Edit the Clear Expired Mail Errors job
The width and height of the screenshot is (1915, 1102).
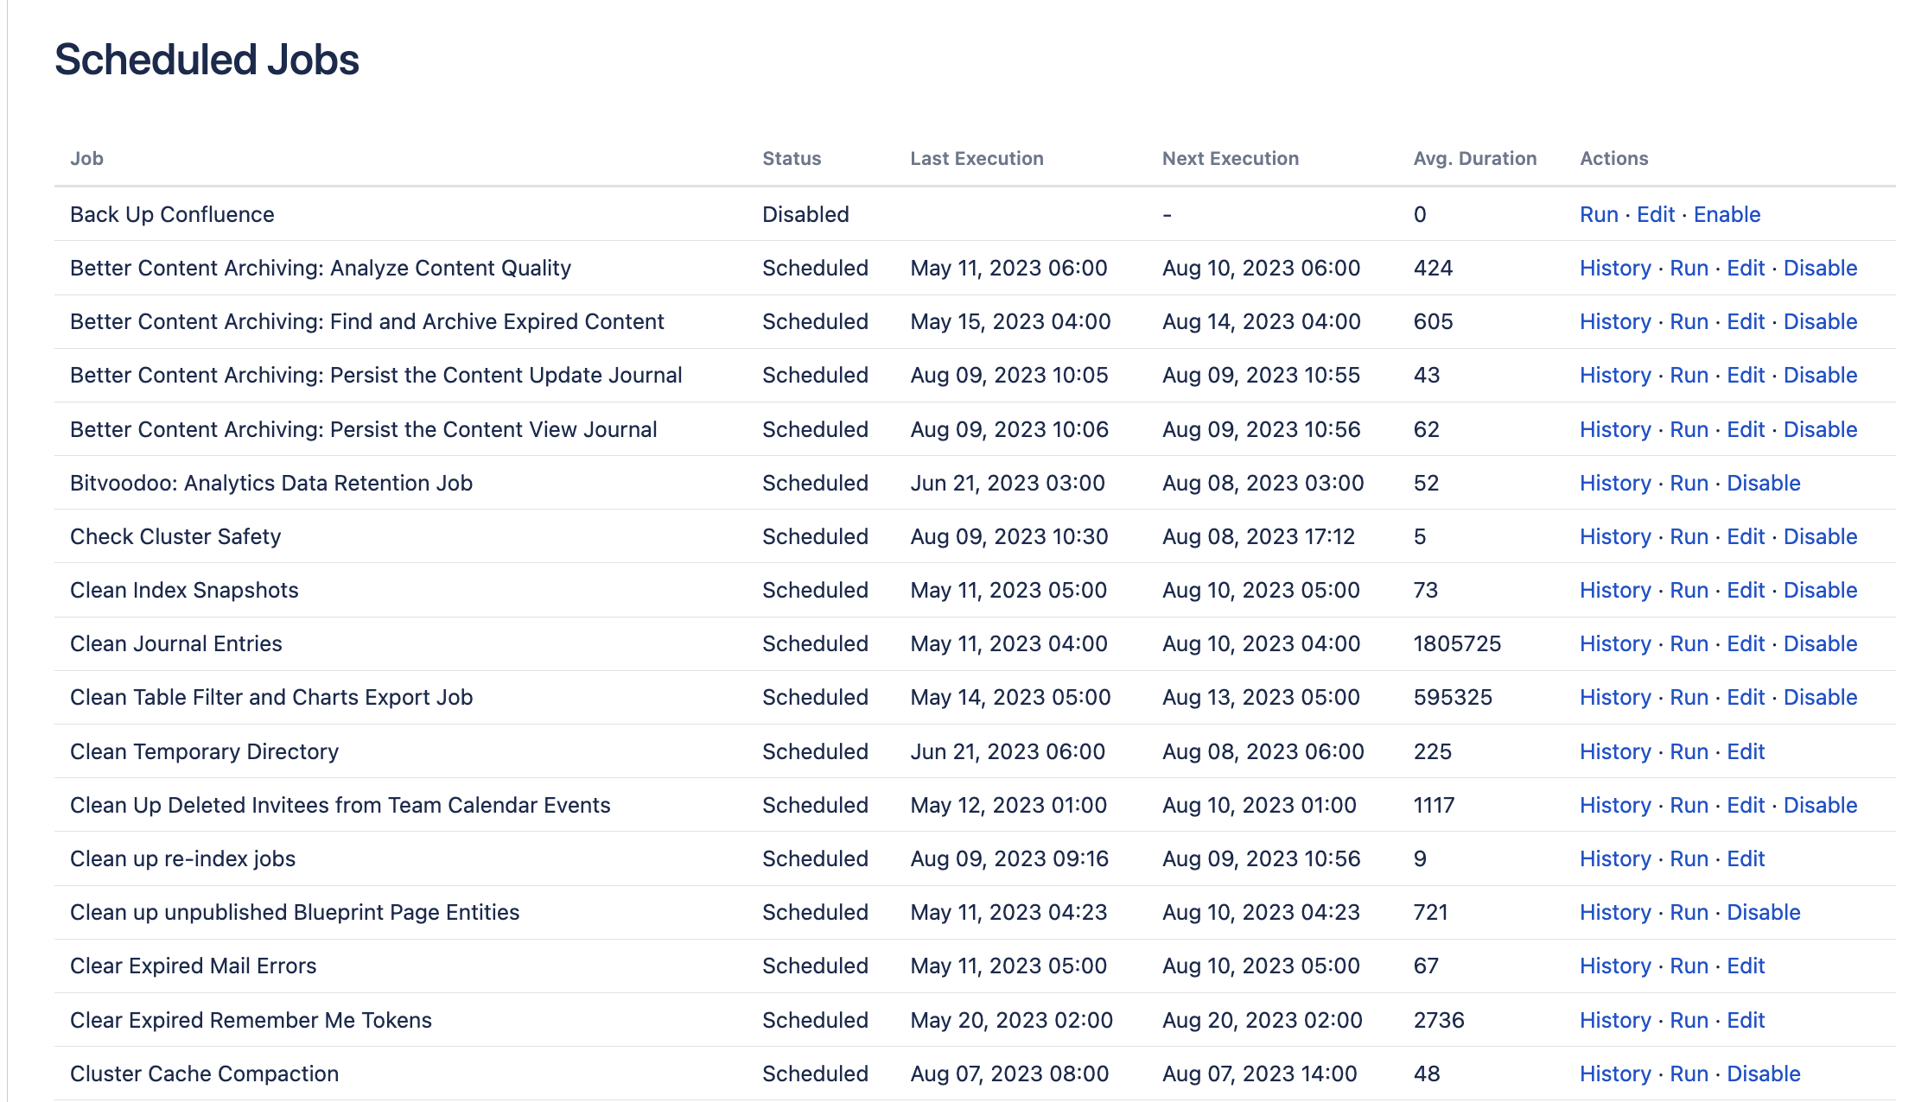1746,966
